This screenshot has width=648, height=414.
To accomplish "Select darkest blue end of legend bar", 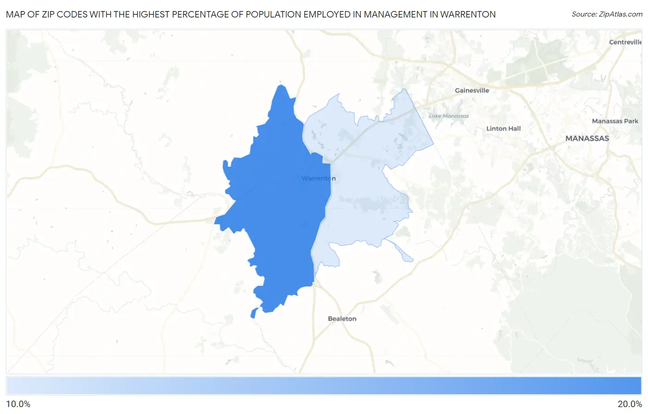I will [636, 385].
